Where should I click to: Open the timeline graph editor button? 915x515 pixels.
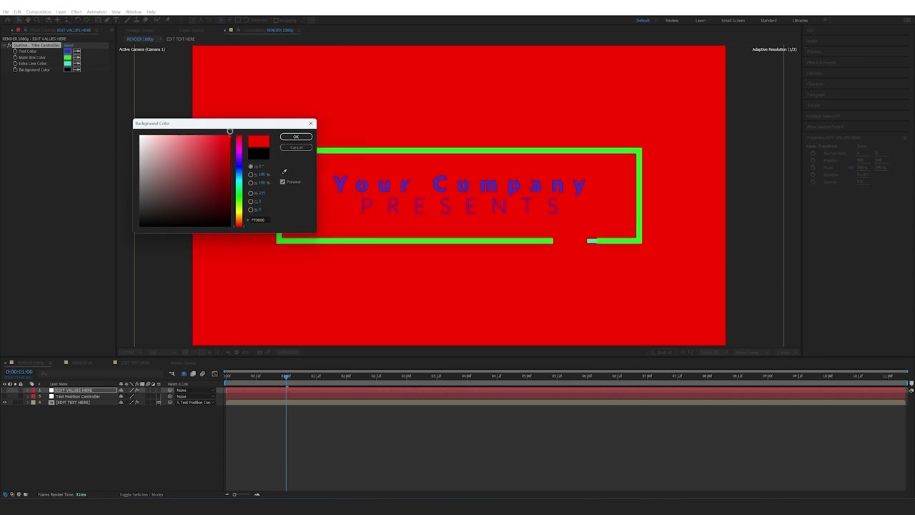(214, 374)
